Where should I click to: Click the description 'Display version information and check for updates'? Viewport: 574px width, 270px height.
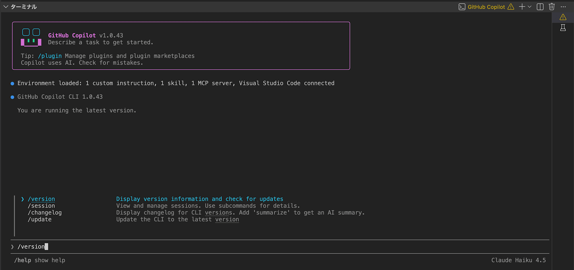pos(200,199)
